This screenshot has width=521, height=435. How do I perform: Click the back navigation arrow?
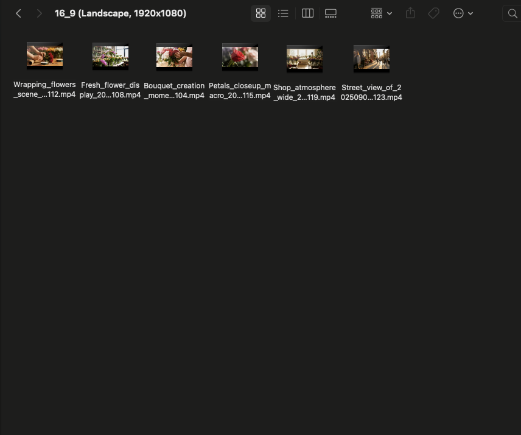click(x=18, y=13)
